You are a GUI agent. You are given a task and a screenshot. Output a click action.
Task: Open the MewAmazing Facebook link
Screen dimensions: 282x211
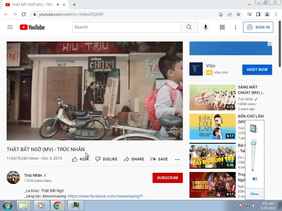tap(107, 196)
